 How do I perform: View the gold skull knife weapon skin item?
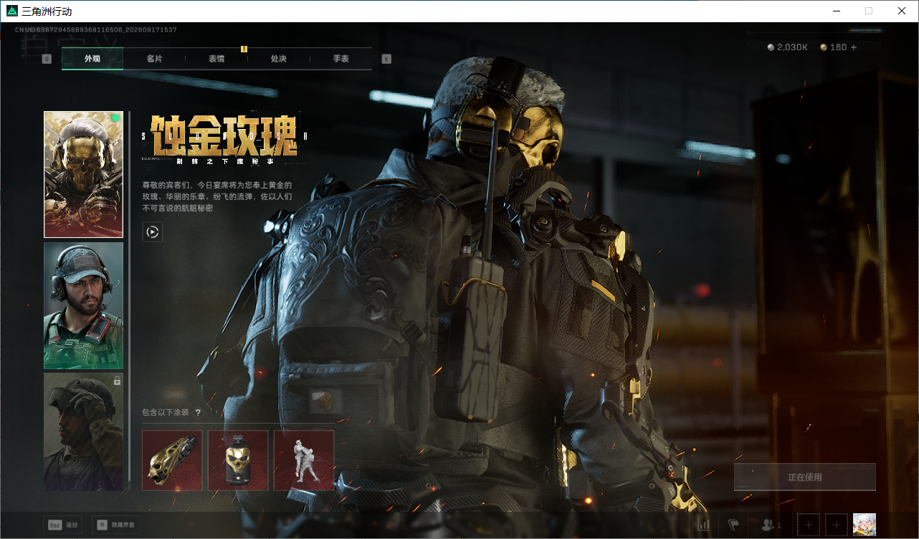click(x=172, y=460)
